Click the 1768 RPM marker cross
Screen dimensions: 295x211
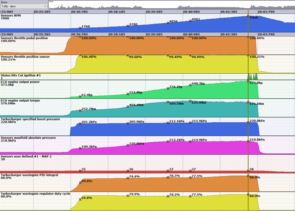pos(80,28)
